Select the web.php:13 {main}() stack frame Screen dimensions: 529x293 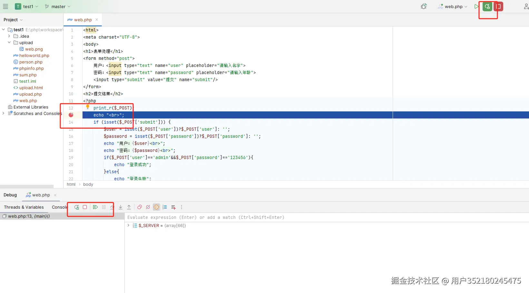(x=62, y=216)
